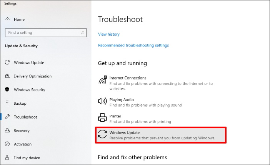The image size is (270, 165).
Task: Click the Delivery Optimization icon
Action: tap(7, 76)
